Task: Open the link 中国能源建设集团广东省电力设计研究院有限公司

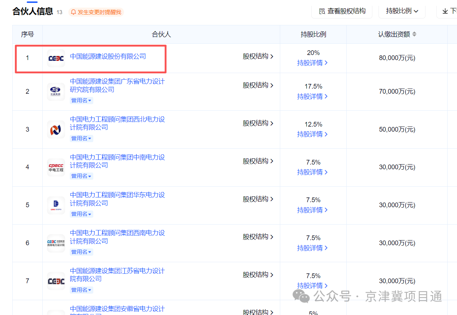Action: [x=117, y=86]
